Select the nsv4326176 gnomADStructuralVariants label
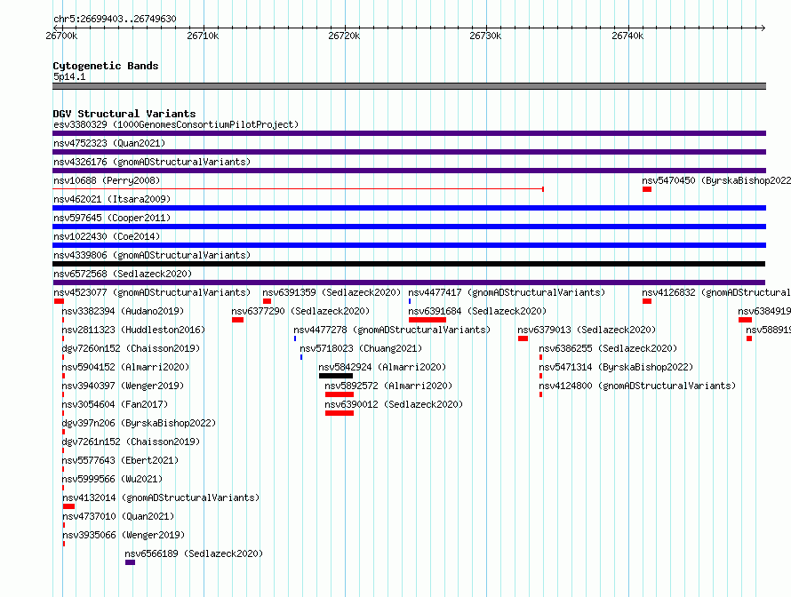 (x=152, y=162)
